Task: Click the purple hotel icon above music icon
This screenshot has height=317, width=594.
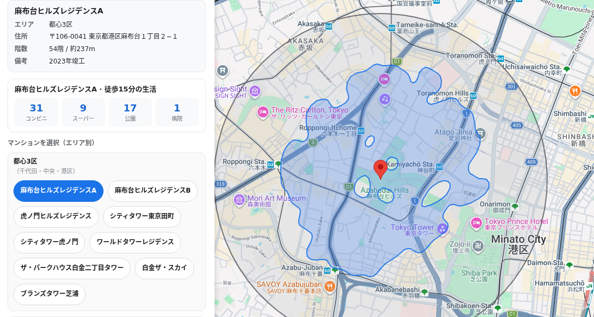Action: coord(384,80)
